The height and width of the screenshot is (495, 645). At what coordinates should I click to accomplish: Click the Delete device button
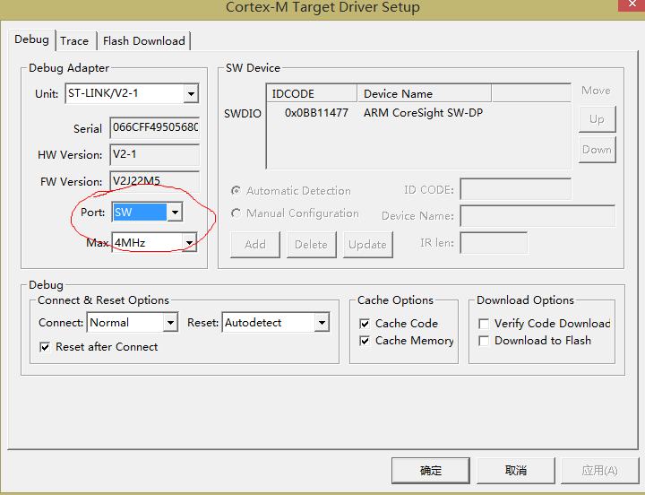click(x=312, y=245)
